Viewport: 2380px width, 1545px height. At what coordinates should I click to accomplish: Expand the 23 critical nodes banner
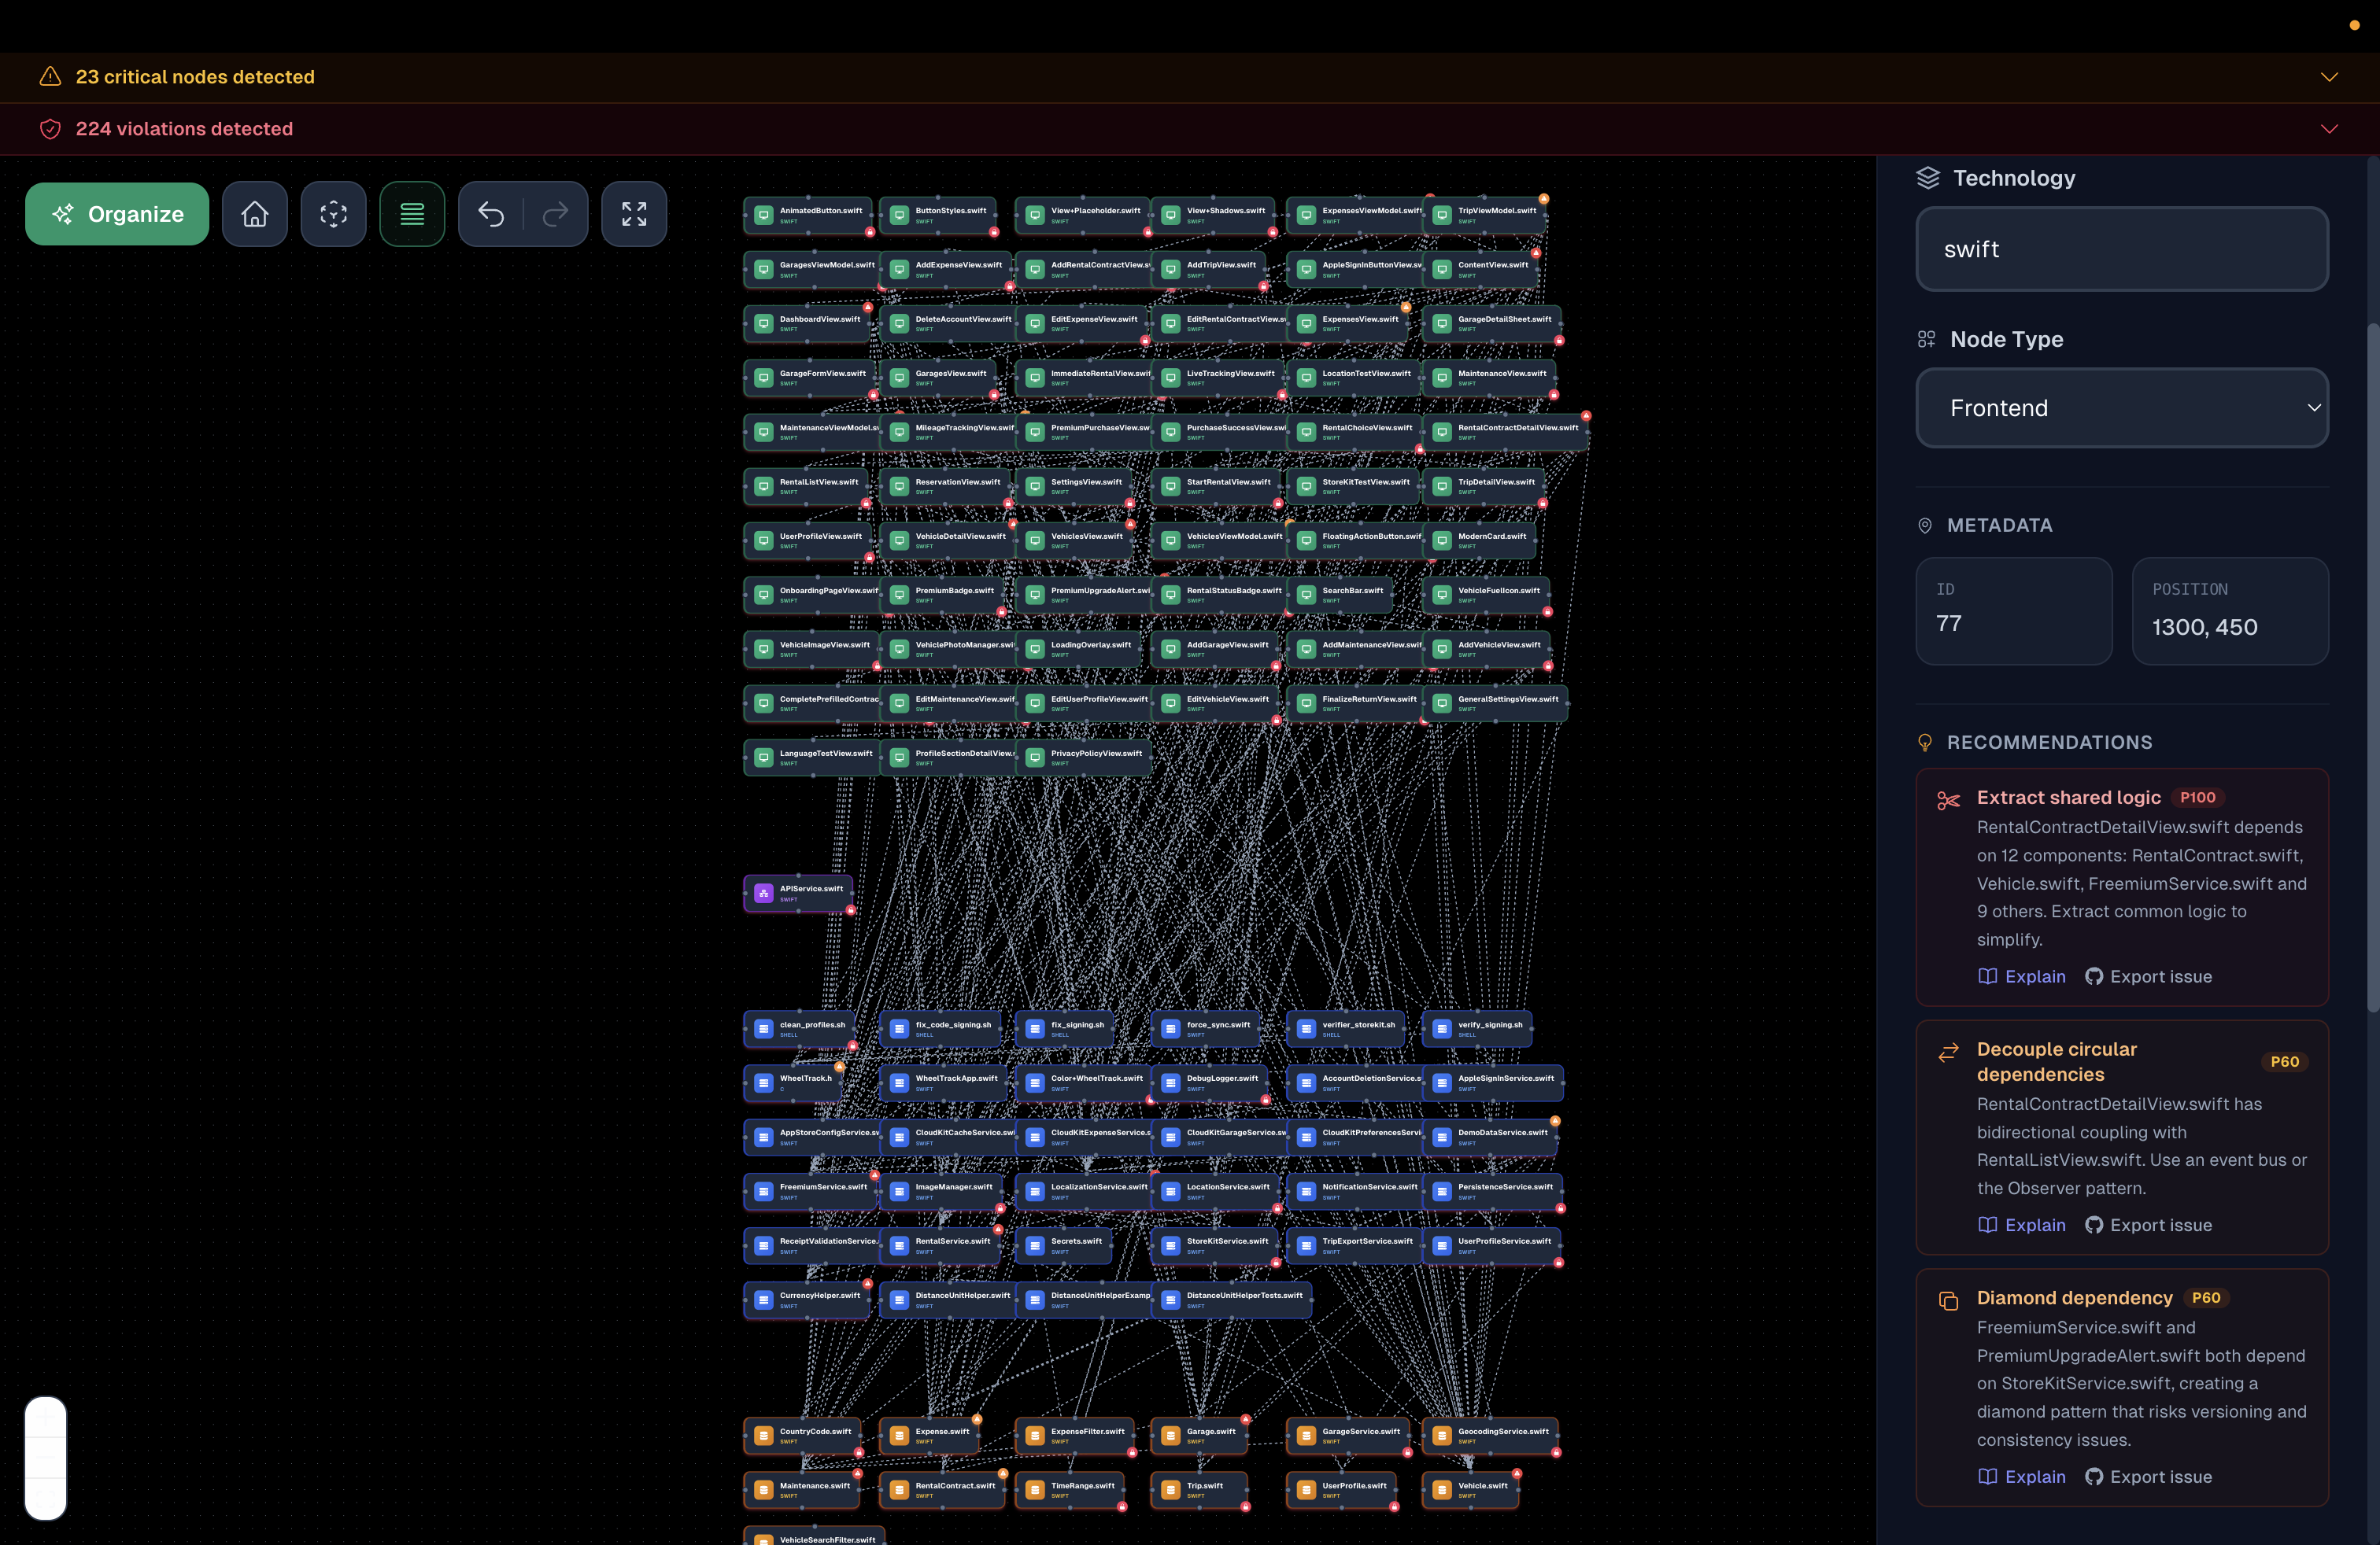[2329, 77]
